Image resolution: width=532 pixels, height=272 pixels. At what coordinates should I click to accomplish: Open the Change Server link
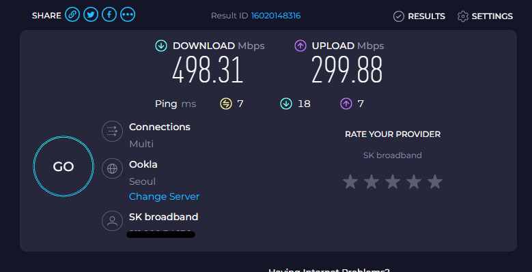click(x=164, y=196)
